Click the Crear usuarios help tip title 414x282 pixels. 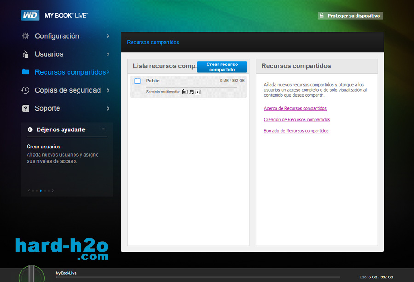pyautogui.click(x=44, y=147)
